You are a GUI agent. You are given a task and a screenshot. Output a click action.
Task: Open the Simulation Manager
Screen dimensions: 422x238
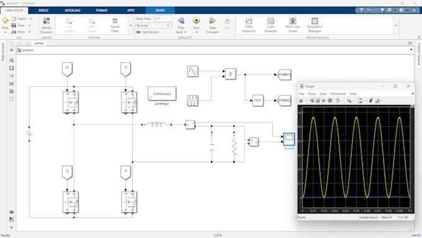tap(315, 25)
